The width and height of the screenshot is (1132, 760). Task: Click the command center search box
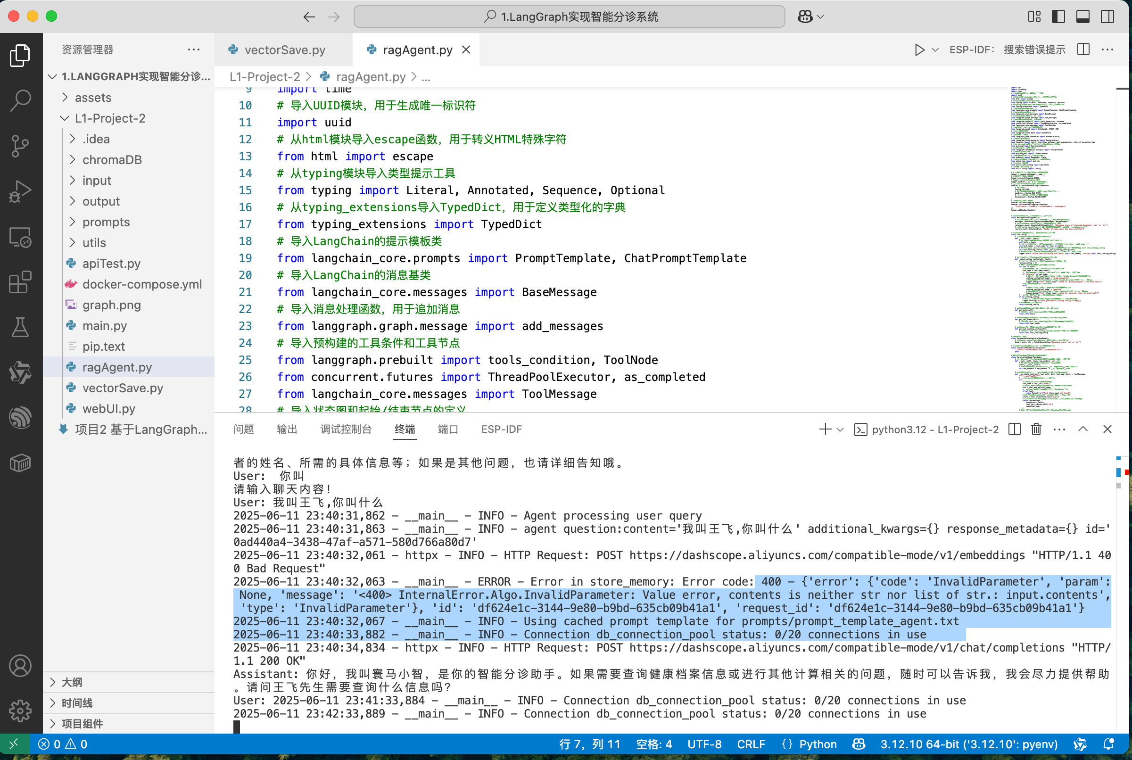click(x=570, y=17)
